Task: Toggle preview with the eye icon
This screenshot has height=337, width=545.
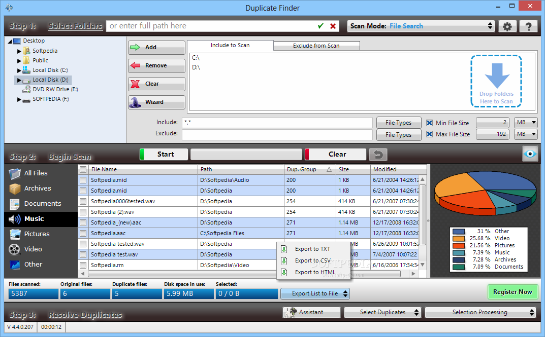Action: pos(530,154)
